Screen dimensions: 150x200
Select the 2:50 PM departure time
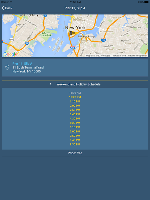tap(75, 110)
